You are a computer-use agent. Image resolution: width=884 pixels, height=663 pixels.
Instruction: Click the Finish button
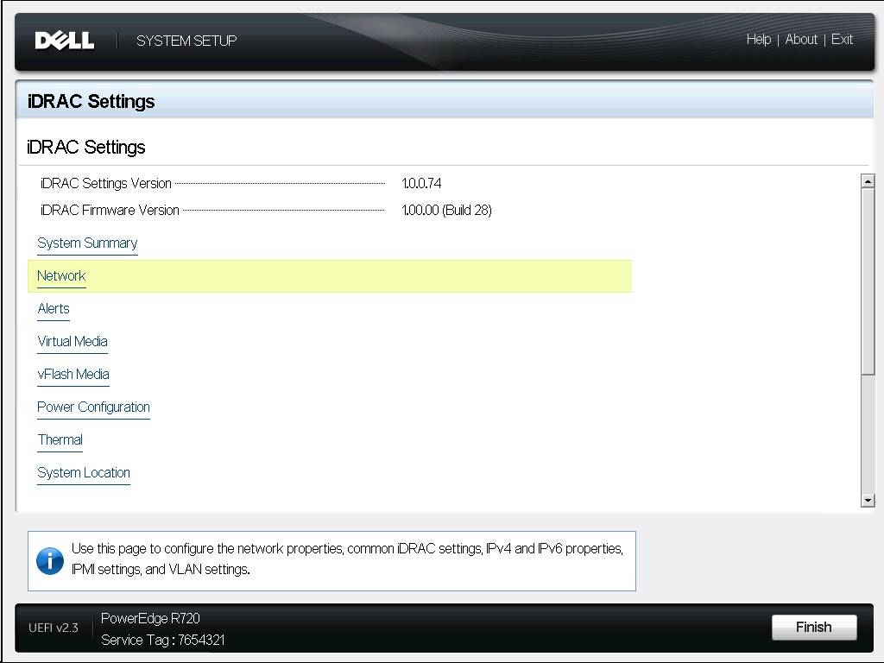(814, 627)
